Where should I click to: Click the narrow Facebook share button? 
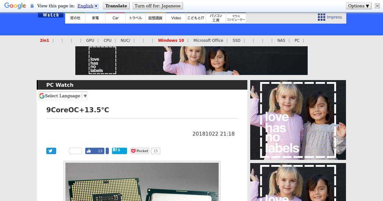[107, 151]
